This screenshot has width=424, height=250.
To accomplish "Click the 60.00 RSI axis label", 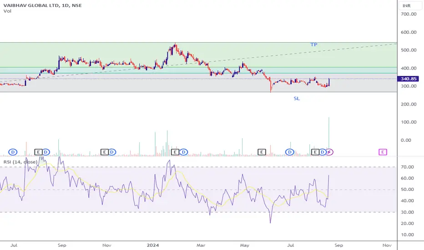I will 407,178.
